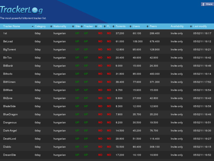Click Invite only in the Diablo row

click(177, 147)
